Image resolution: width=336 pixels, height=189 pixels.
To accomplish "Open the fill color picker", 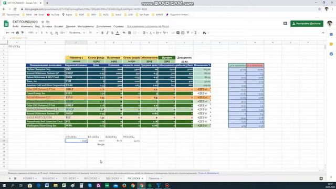I will pyautogui.click(x=124, y=33).
